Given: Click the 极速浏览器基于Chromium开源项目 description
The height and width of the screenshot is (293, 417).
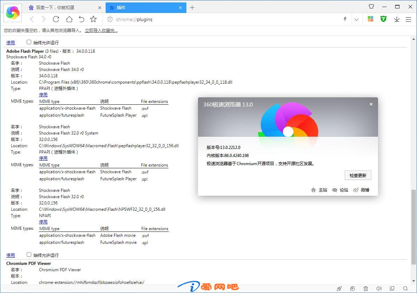Looking at the screenshot, I should point(260,164).
